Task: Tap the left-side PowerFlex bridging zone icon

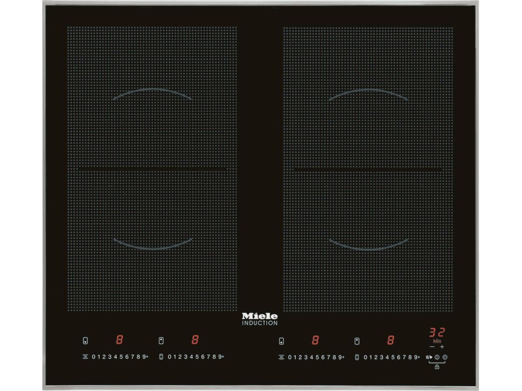Action: coord(161,357)
